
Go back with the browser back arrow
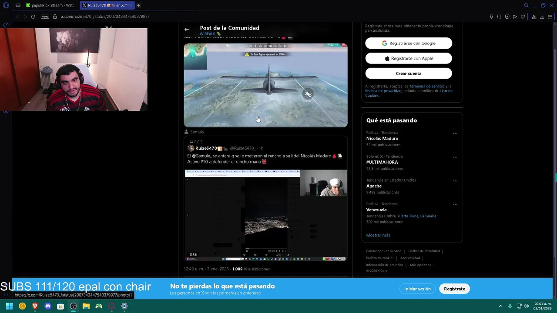tap(17, 17)
